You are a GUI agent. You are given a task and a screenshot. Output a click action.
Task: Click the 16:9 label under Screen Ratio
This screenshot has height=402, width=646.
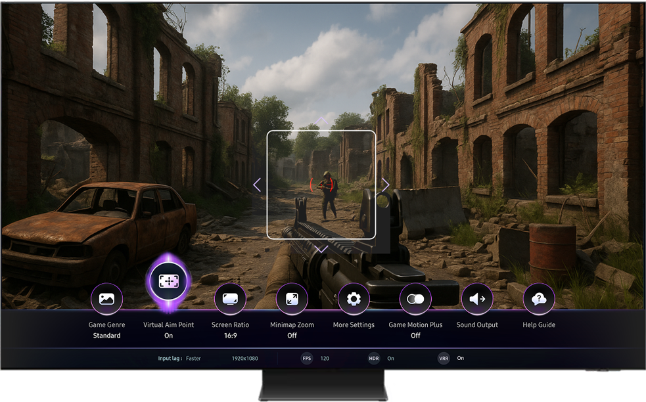[x=230, y=335]
